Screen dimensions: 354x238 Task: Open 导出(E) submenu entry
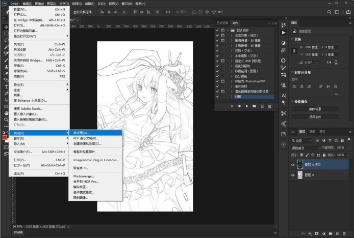(39, 84)
